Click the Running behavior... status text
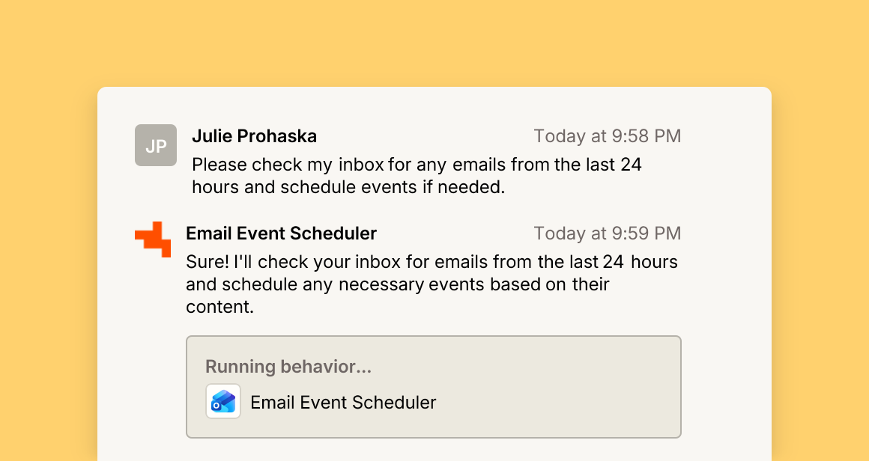The image size is (869, 461). (x=288, y=367)
